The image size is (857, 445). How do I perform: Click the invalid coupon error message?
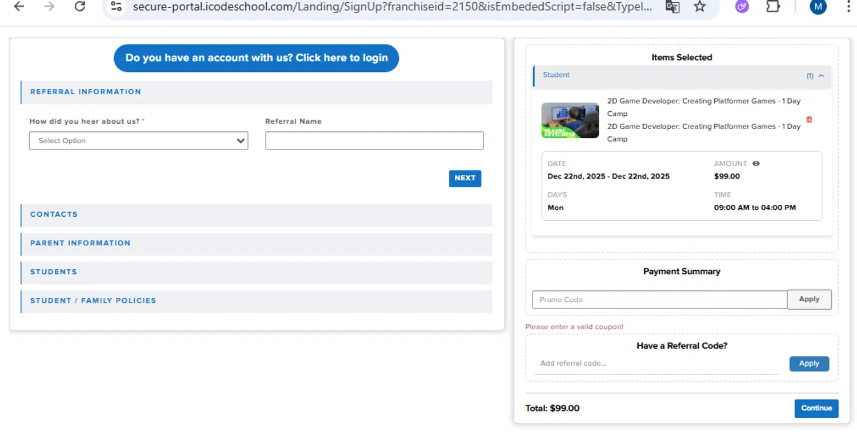click(574, 327)
